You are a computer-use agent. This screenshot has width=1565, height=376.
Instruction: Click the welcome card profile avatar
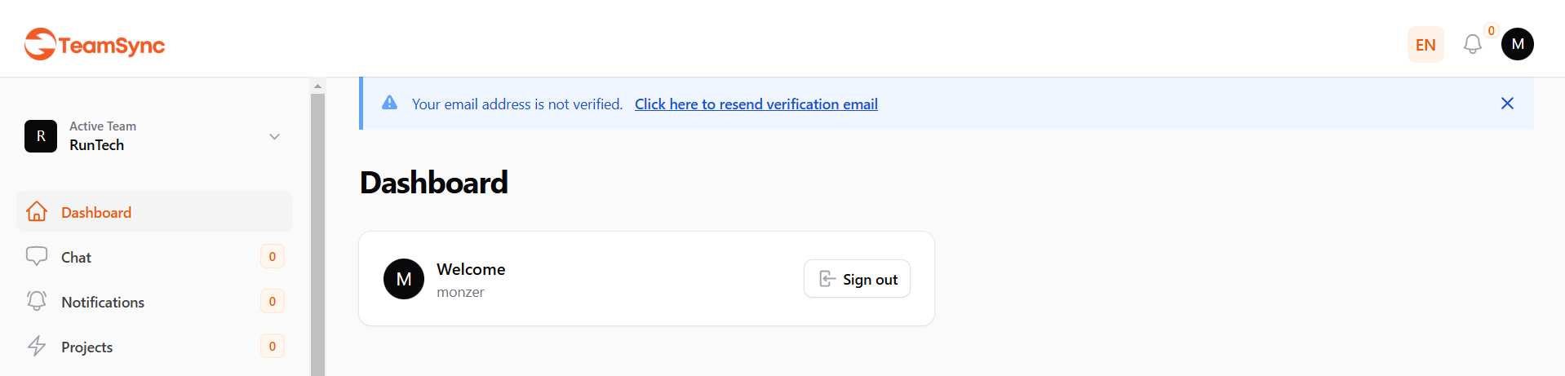tap(404, 279)
